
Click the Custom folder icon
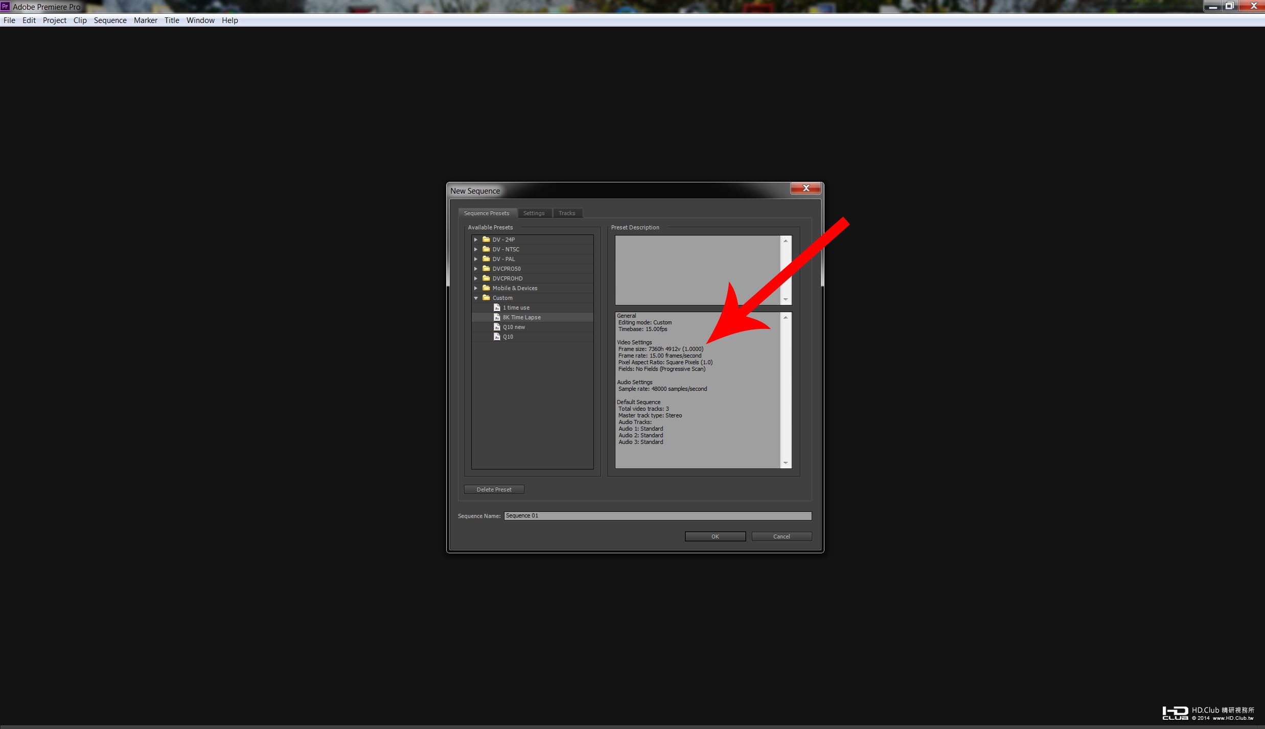coord(486,298)
